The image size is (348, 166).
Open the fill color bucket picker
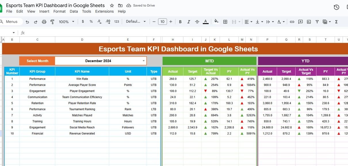click(x=216, y=22)
